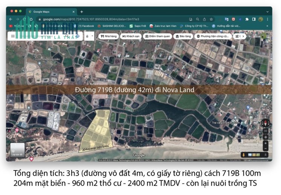
Task: Open the Lớp bản đồ layers thumbnail
Action: click(17, 150)
